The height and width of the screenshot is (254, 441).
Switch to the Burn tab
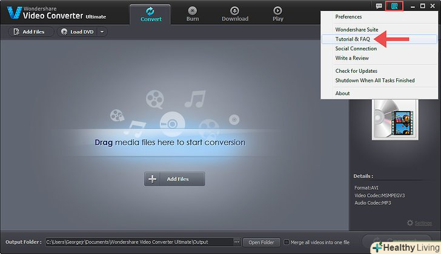193,15
